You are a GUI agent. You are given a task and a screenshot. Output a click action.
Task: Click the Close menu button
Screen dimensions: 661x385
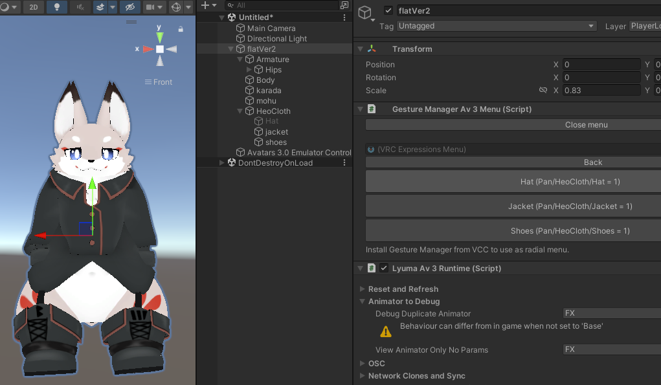[513, 125]
